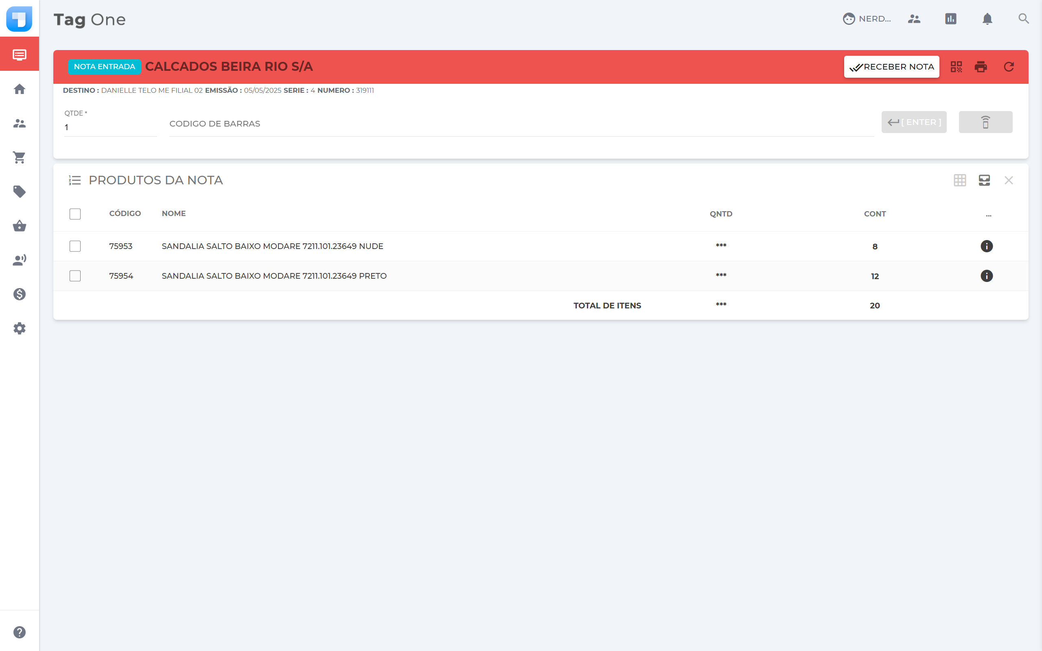Click the remote scanner button

[985, 122]
